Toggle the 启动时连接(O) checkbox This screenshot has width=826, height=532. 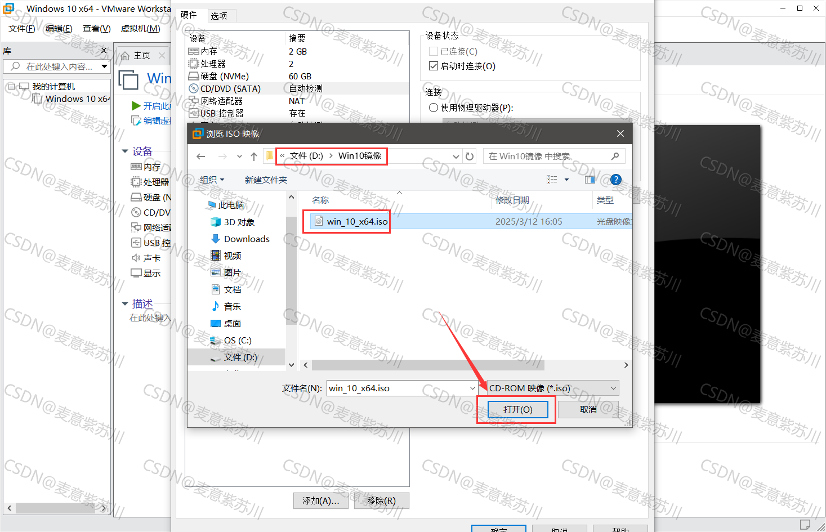pyautogui.click(x=434, y=66)
